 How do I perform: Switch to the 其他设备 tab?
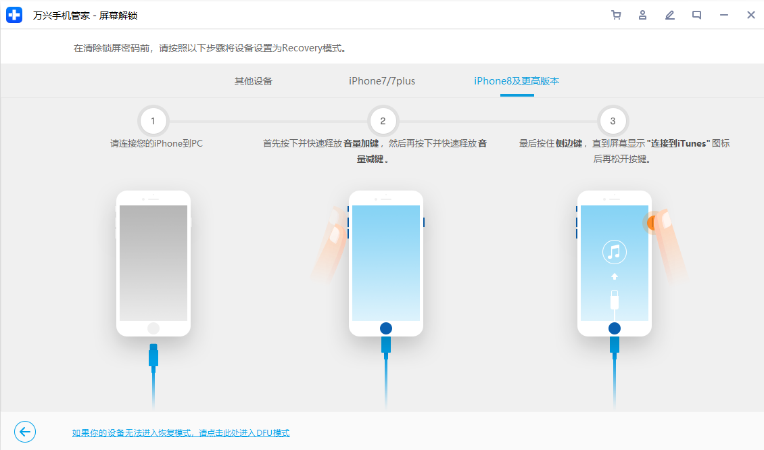[x=253, y=80]
